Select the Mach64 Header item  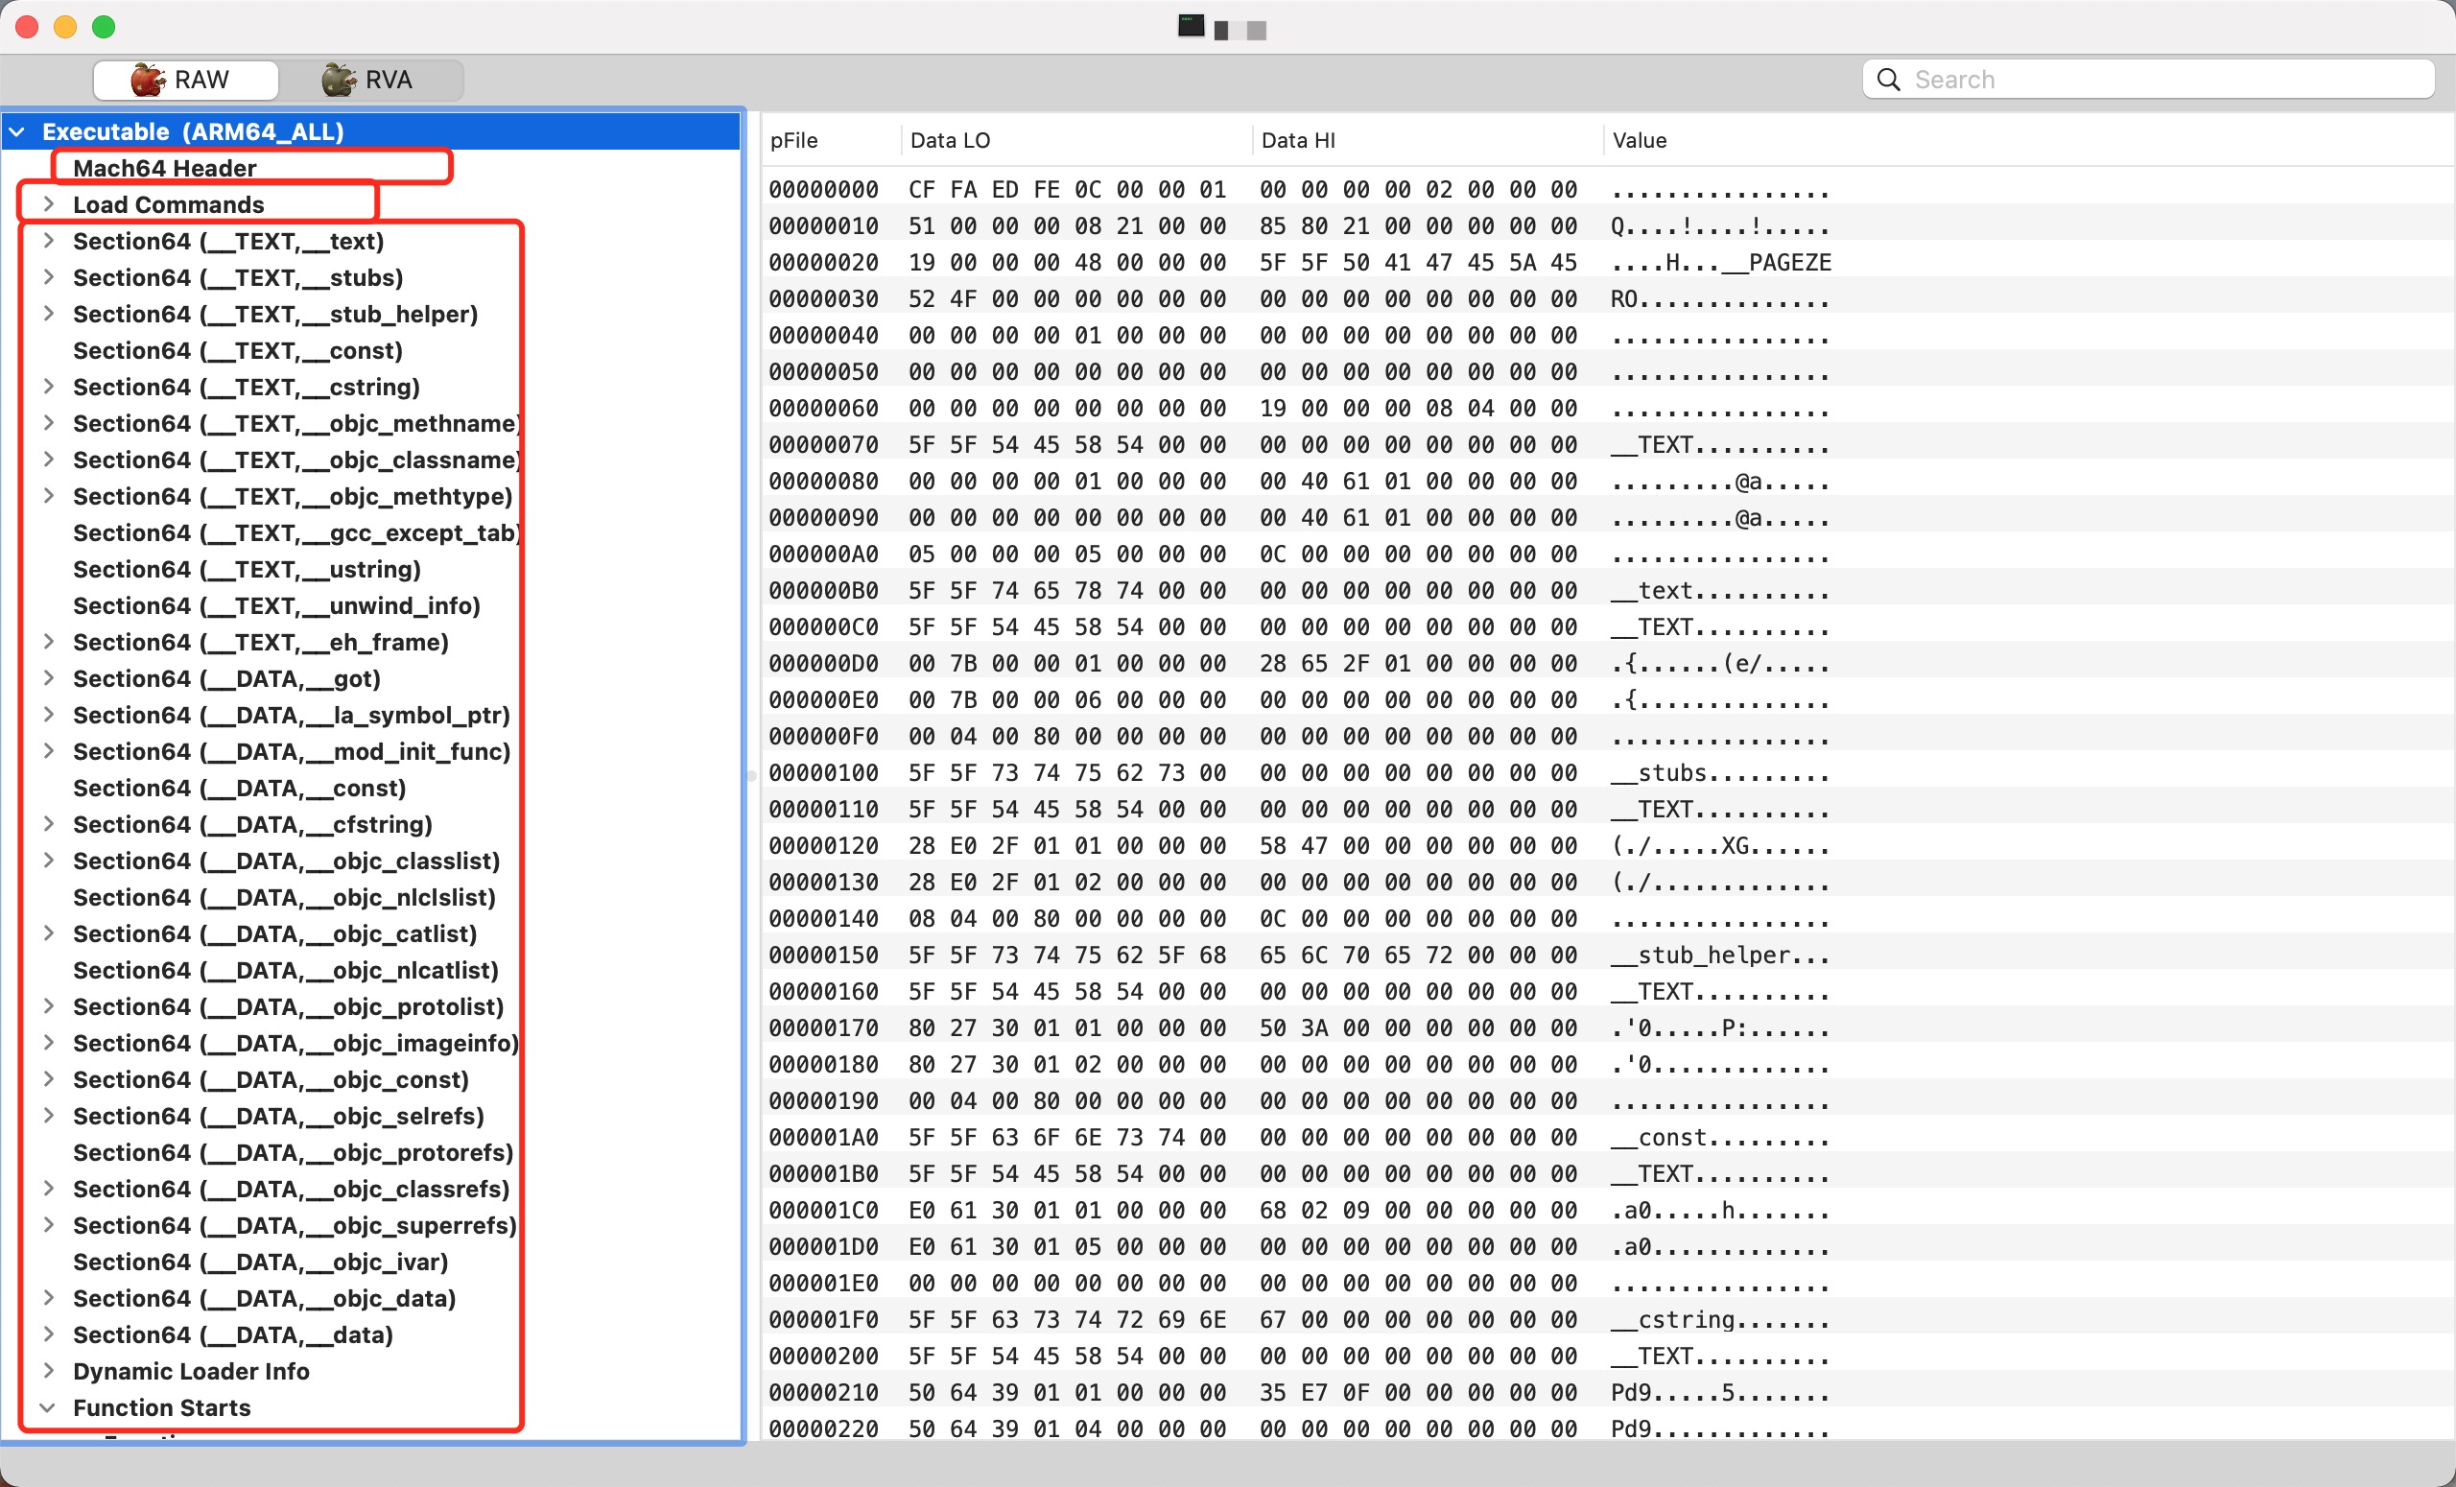[x=164, y=168]
